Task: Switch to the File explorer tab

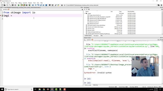Action: tap(96, 36)
